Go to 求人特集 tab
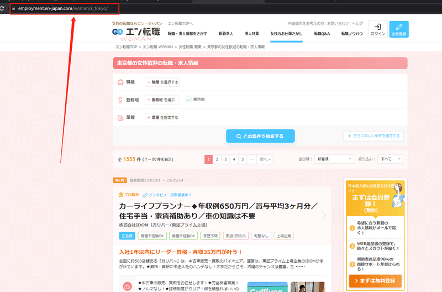The image size is (442, 292). [252, 34]
